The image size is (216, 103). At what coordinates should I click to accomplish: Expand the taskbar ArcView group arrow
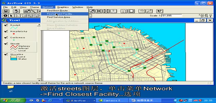(94, 100)
